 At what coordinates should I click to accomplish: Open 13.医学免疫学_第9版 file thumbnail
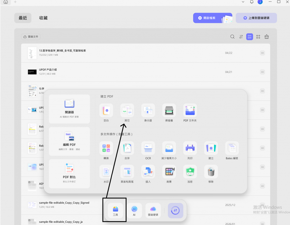pyautogui.click(x=32, y=53)
